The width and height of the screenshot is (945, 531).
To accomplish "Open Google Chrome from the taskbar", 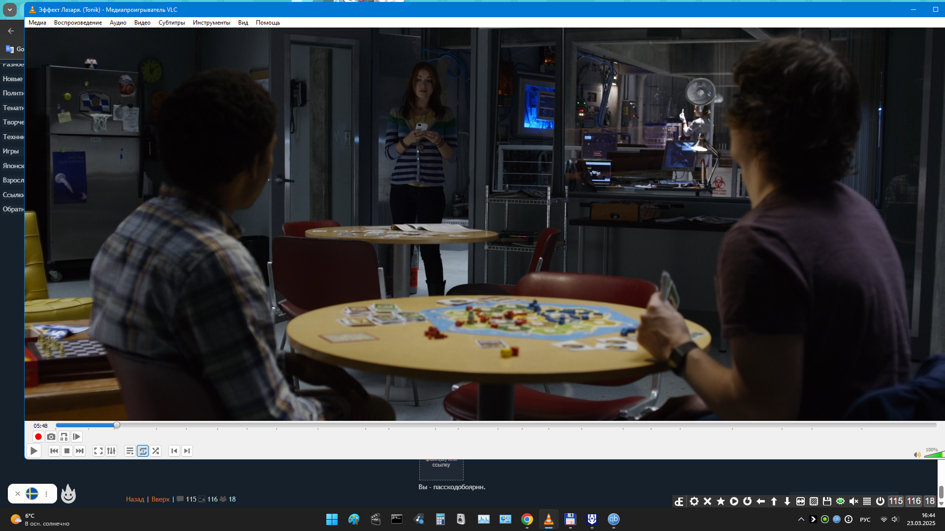I will click(x=527, y=519).
